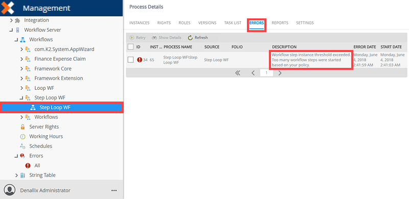Click the Refresh button in error toolbar
The height and width of the screenshot is (199, 409).
(198, 38)
